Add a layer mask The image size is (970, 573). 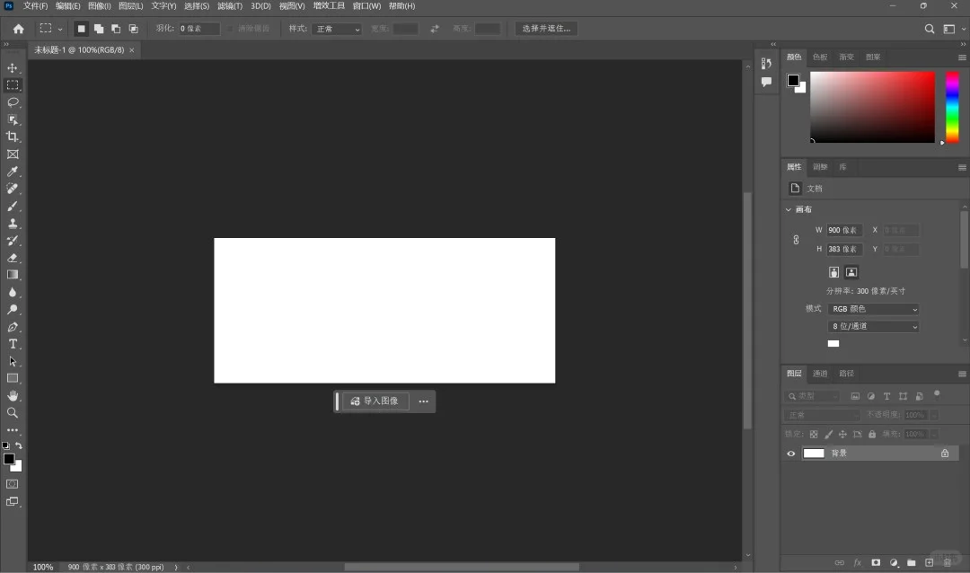coord(876,562)
